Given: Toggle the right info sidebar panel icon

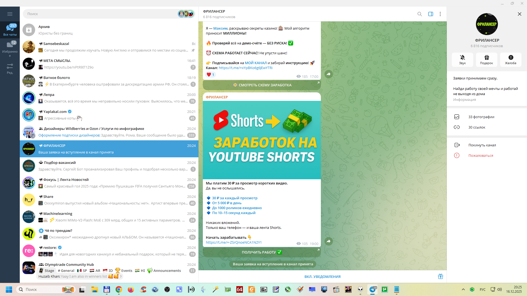Looking at the screenshot, I should pos(430,14).
